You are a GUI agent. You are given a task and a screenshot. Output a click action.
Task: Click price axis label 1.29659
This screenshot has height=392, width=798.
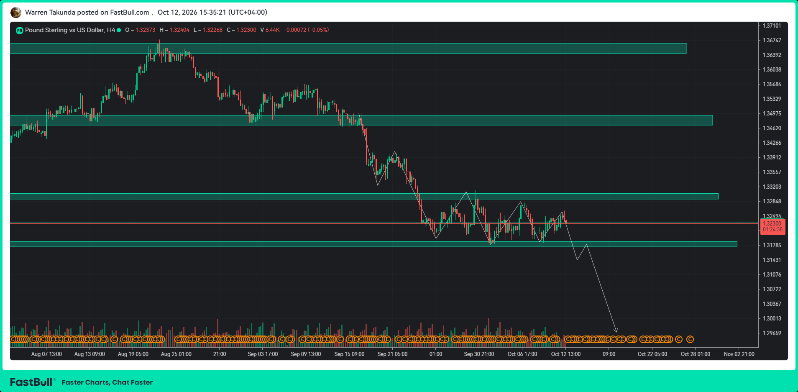[772, 333]
